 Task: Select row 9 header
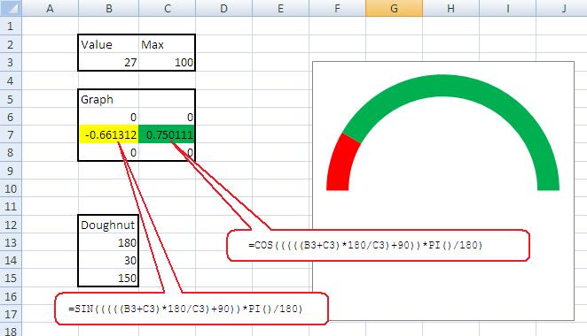tap(11, 171)
